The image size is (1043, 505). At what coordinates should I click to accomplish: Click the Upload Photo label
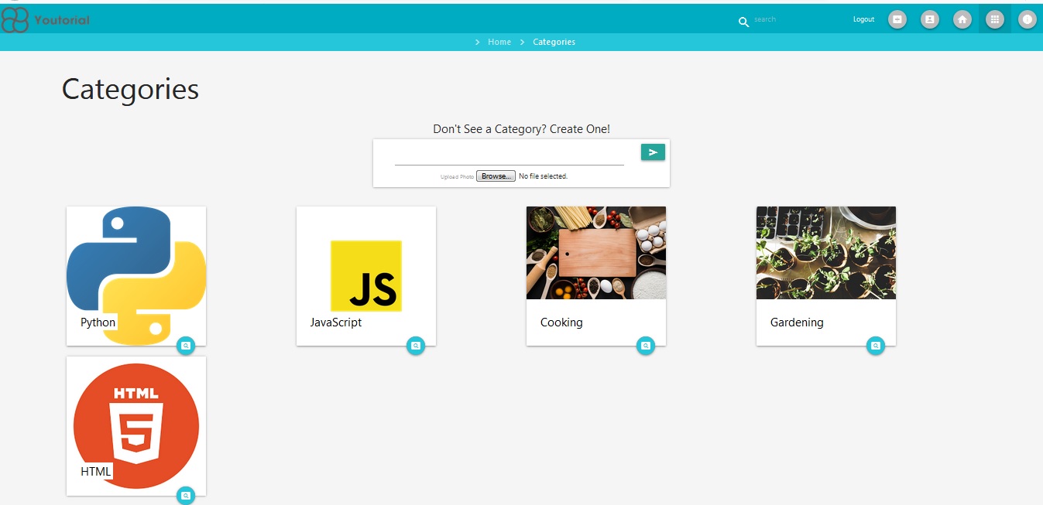tap(457, 177)
